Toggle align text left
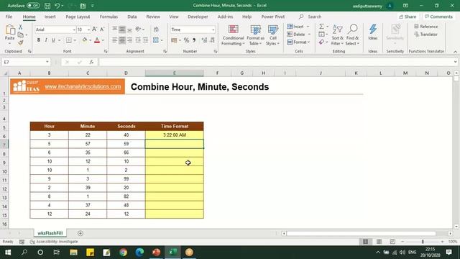 (x=115, y=40)
